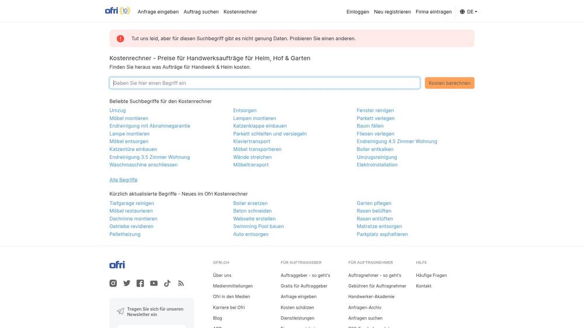
Task: Choose Endreinigung mit Abnahmegarantie link
Action: coord(150,126)
